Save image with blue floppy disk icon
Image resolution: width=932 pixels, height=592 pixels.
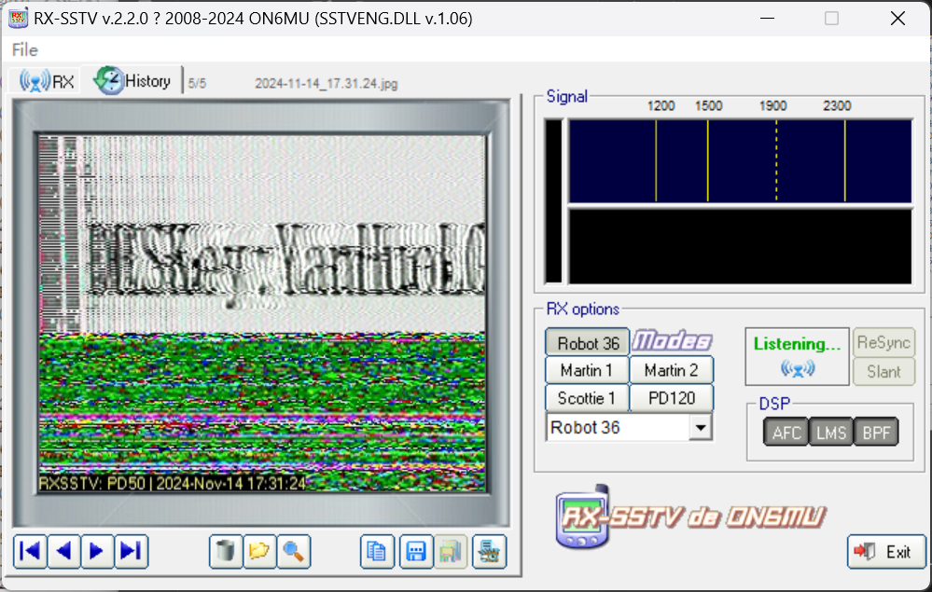[x=415, y=552]
